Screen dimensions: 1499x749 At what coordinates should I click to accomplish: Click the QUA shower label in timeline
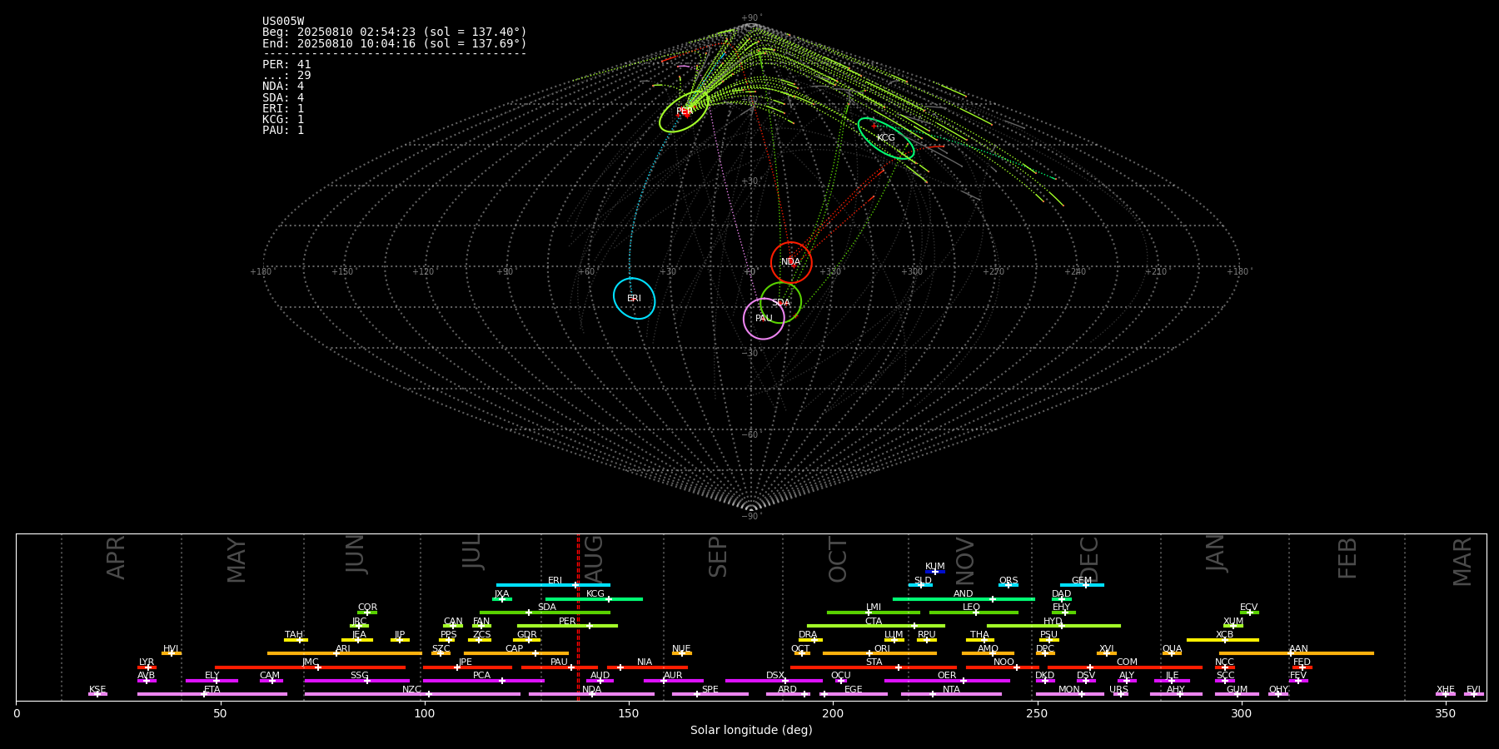point(1172,649)
